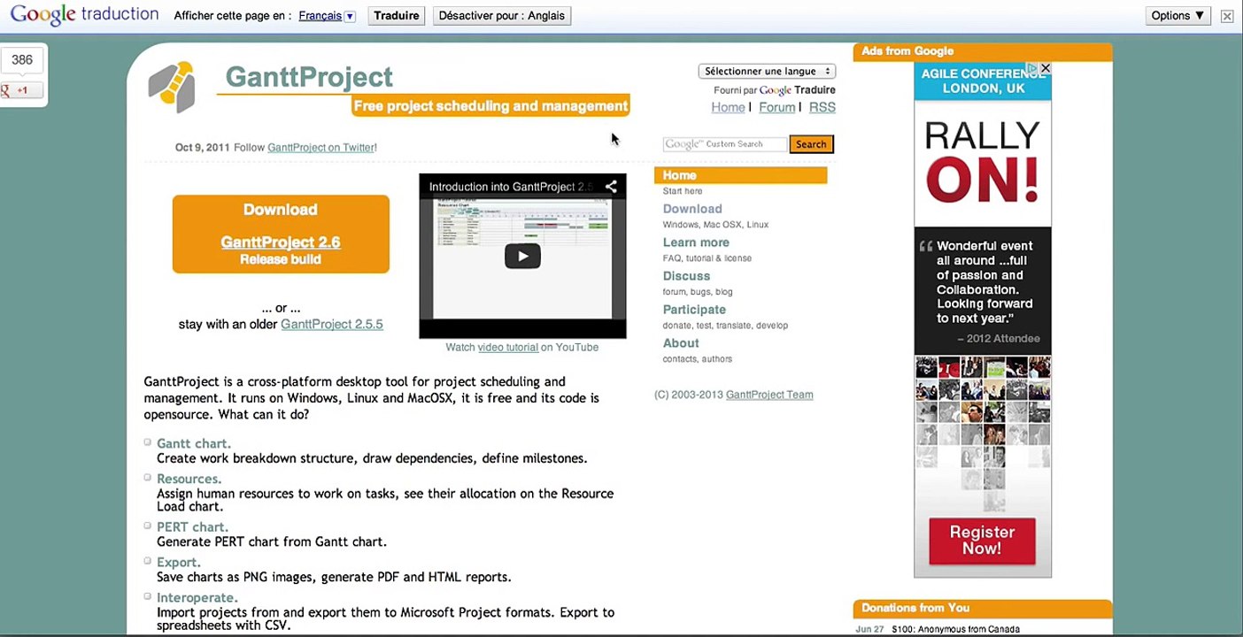Open the Forum link in header
This screenshot has width=1243, height=637.
tap(777, 107)
